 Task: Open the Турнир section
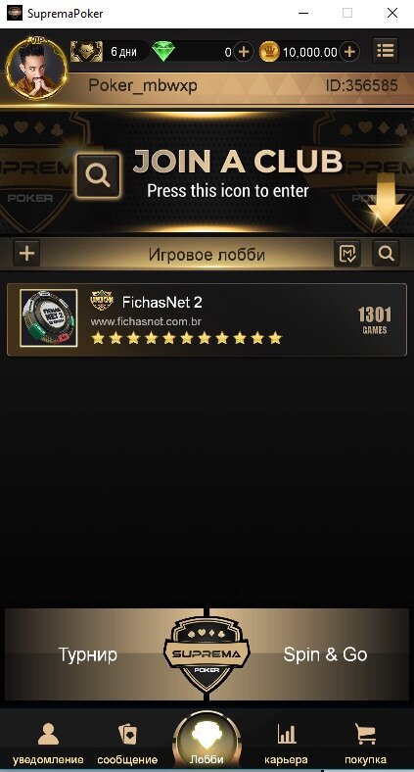coord(88,654)
